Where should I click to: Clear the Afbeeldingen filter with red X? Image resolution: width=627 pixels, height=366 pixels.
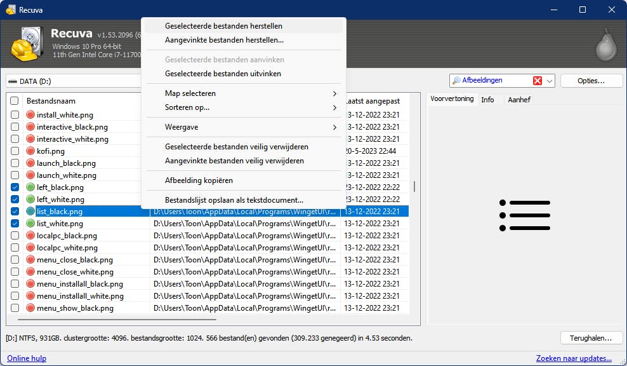click(538, 81)
